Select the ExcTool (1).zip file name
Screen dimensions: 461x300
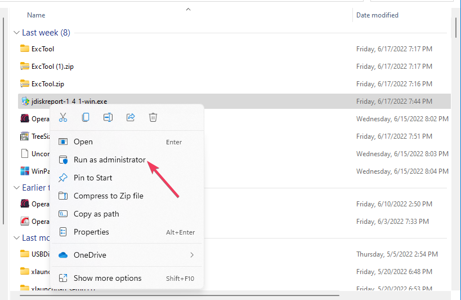[x=52, y=67]
